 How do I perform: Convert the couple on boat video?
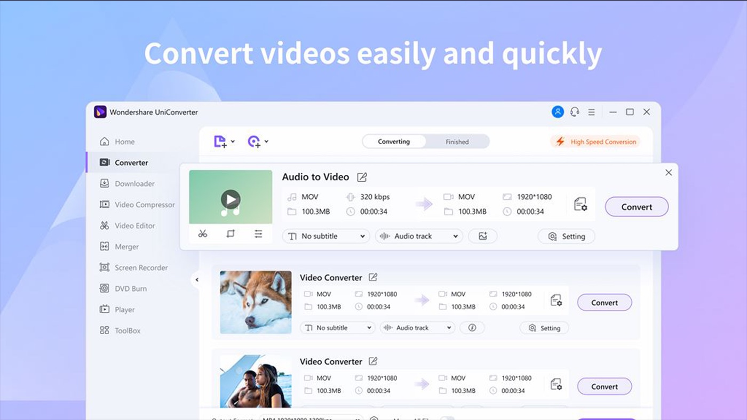click(605, 387)
